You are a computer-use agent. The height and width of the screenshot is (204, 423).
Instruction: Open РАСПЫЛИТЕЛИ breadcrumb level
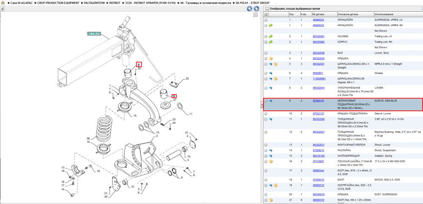pyautogui.click(x=94, y=3)
